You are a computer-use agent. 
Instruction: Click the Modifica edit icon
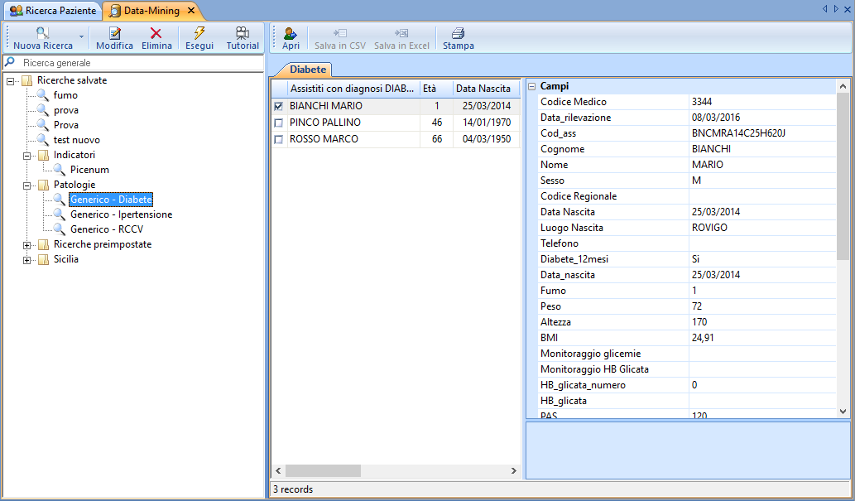114,33
